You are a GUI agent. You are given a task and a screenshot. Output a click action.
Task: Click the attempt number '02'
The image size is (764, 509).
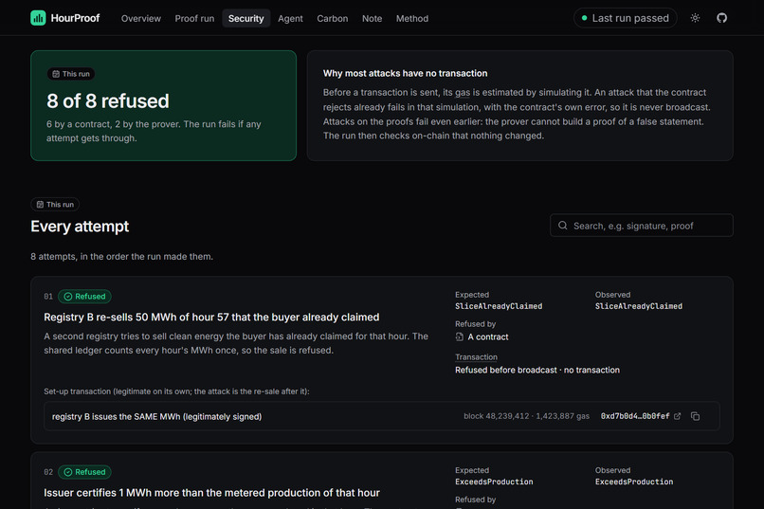click(48, 472)
